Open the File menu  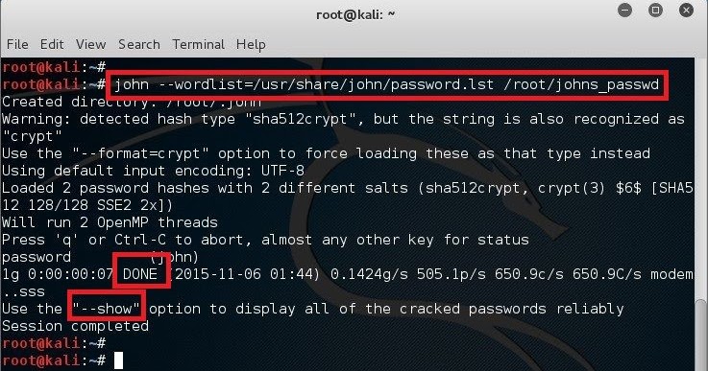coord(17,44)
